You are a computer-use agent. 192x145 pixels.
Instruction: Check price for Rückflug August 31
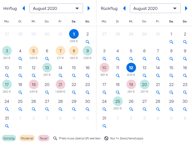click(x=104, y=126)
